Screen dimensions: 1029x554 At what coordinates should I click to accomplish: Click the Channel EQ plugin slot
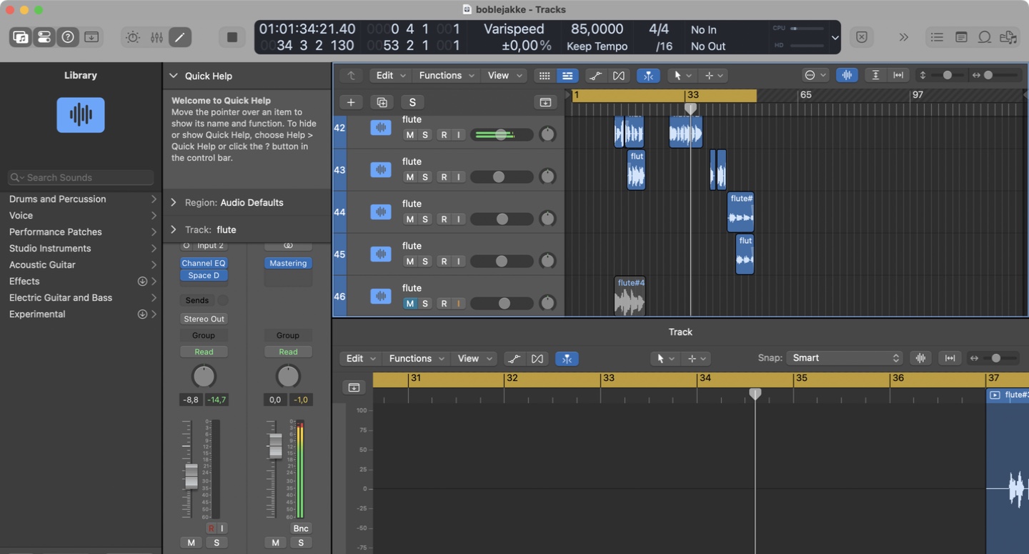tap(204, 263)
